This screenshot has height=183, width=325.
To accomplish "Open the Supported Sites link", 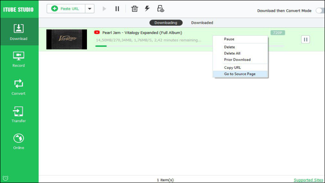I will (308, 180).
